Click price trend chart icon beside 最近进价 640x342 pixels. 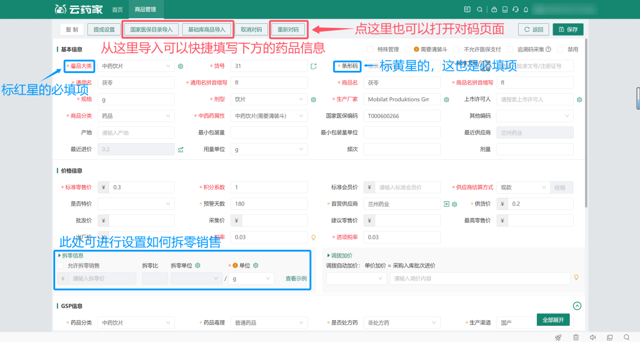click(x=180, y=150)
